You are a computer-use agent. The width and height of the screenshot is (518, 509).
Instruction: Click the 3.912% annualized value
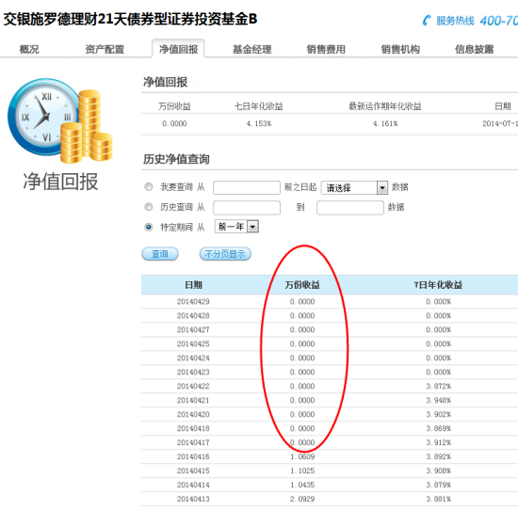(438, 442)
